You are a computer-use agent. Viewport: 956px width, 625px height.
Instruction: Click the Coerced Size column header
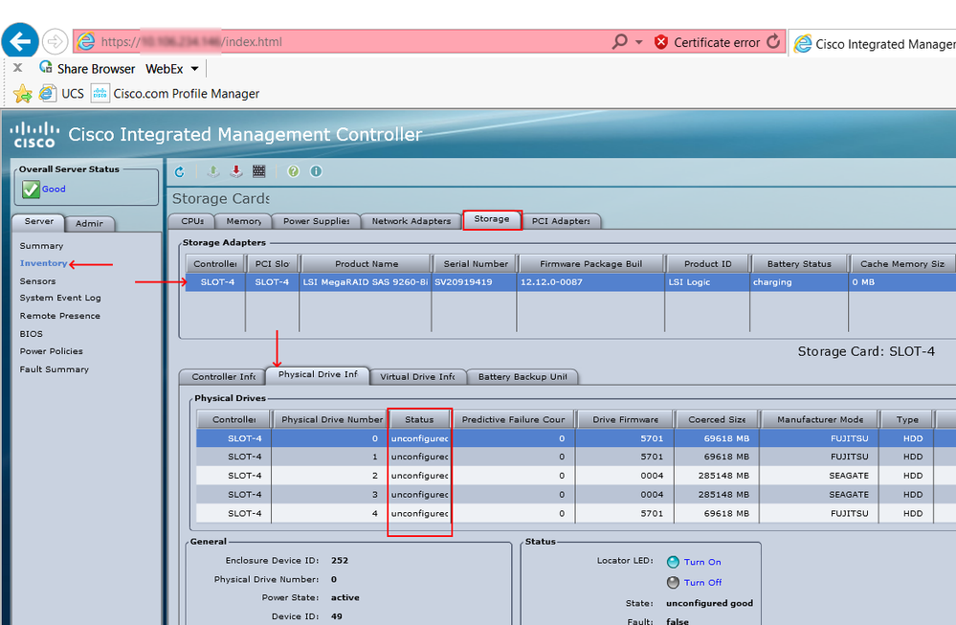(x=717, y=419)
